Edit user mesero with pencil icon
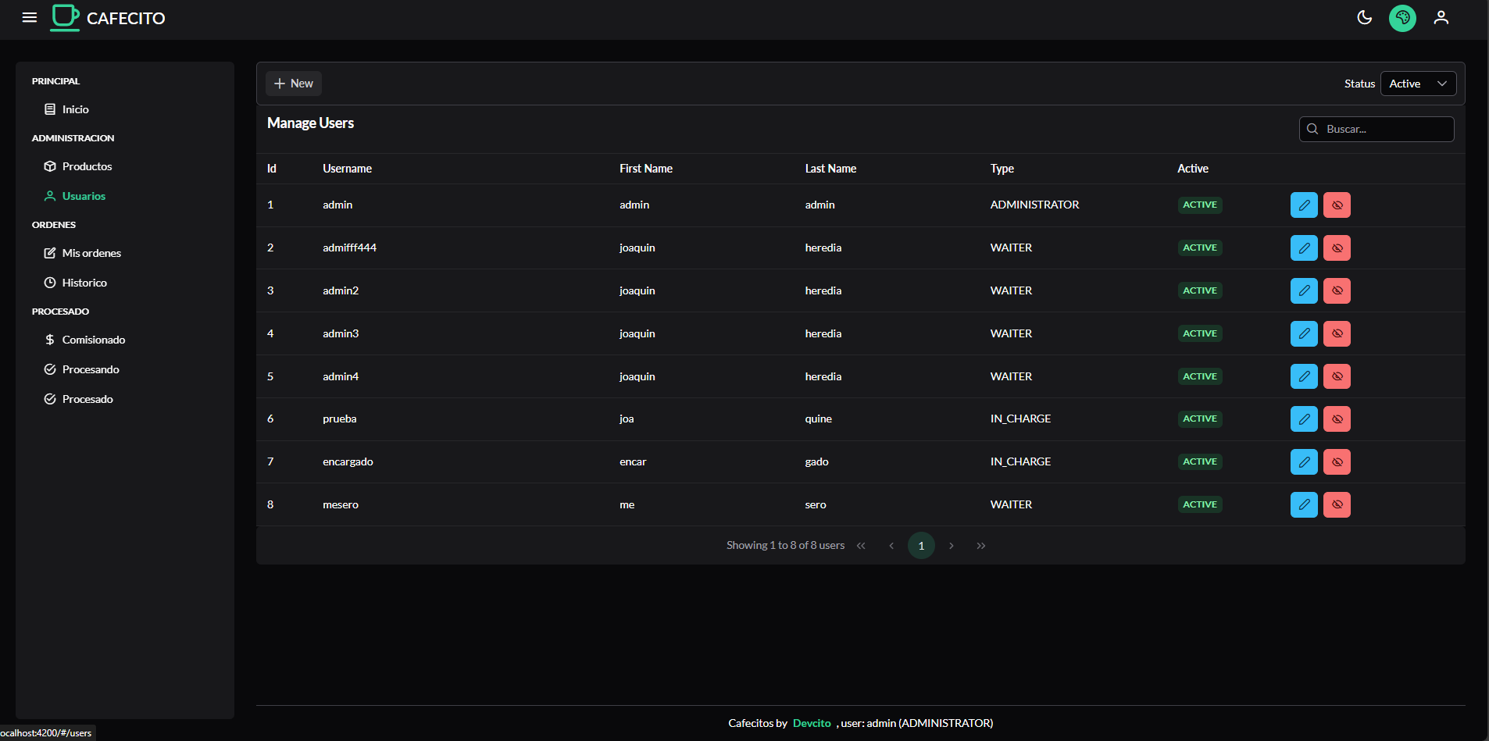 [1304, 505]
